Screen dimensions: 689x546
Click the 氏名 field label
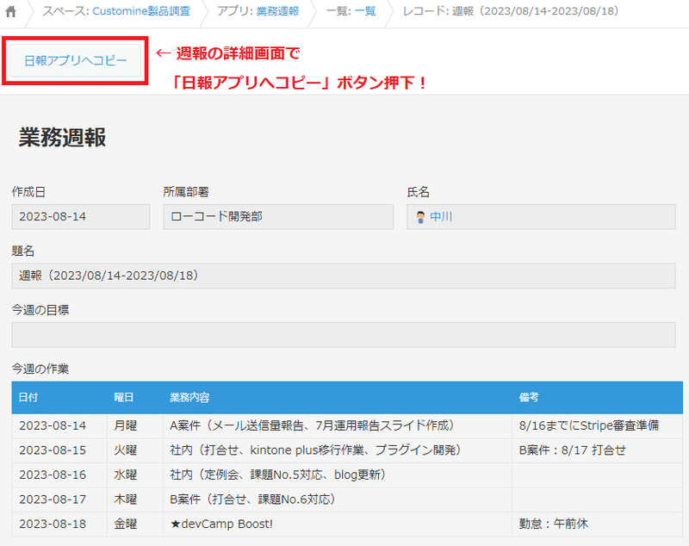click(418, 192)
